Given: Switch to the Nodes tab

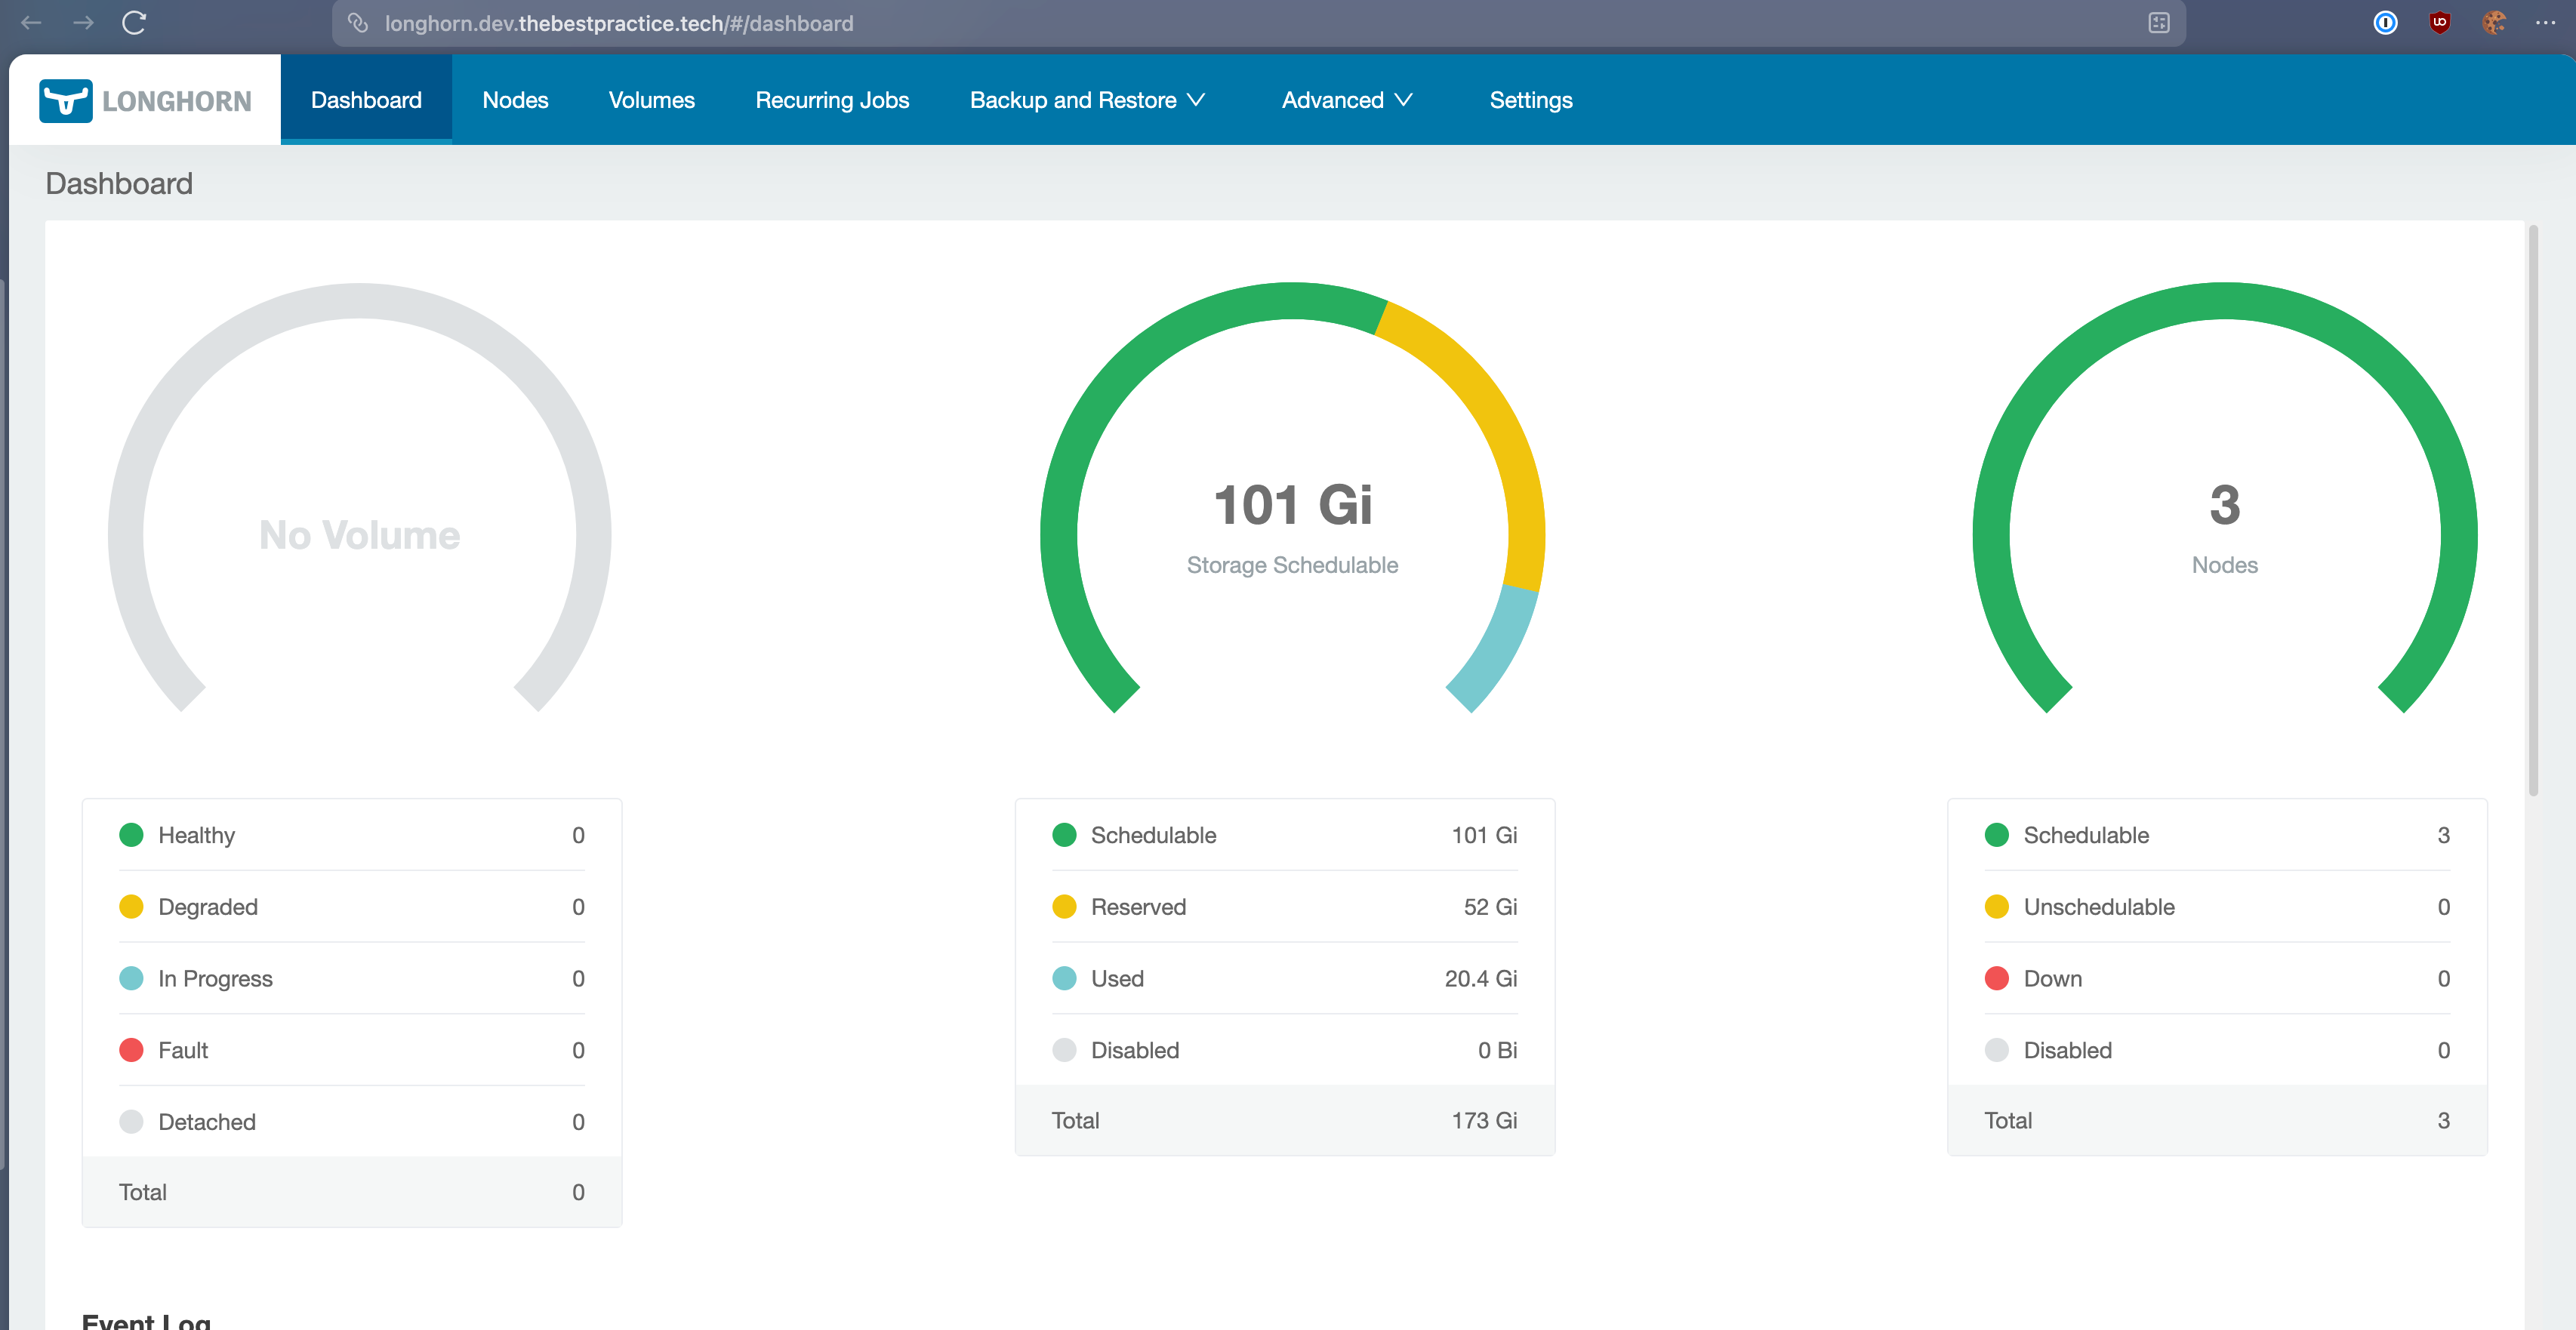Looking at the screenshot, I should (x=515, y=100).
